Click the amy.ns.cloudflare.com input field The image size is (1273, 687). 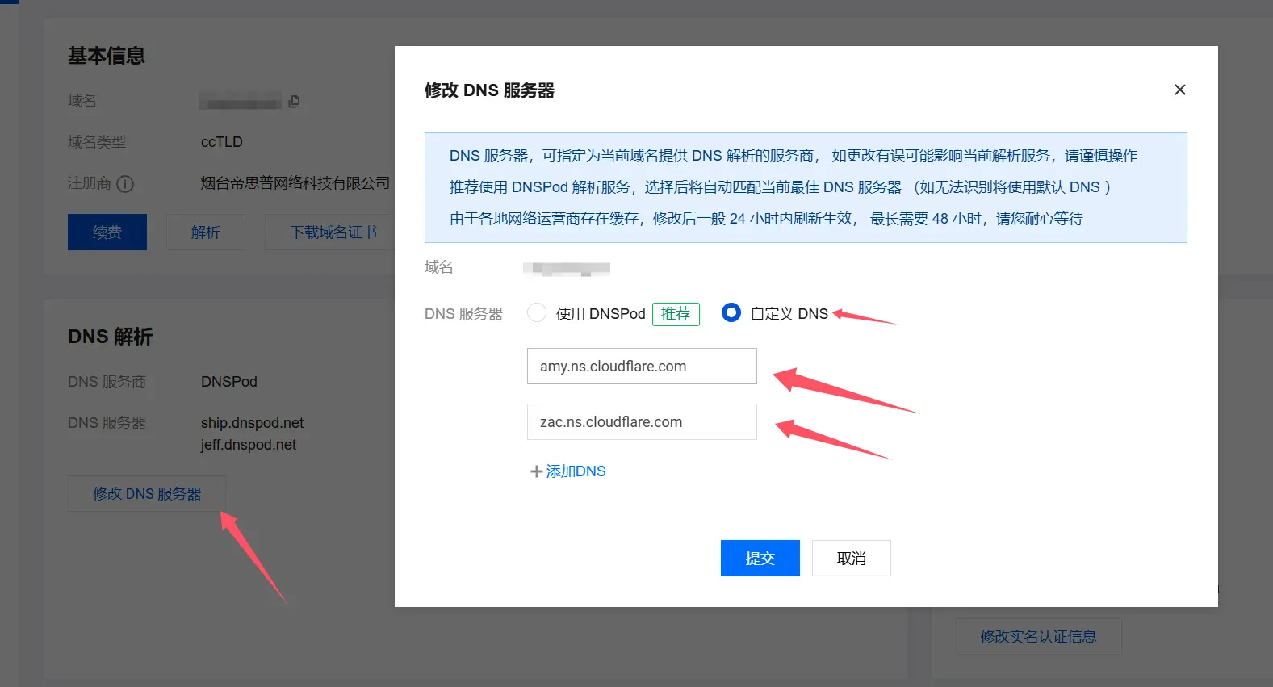641,367
